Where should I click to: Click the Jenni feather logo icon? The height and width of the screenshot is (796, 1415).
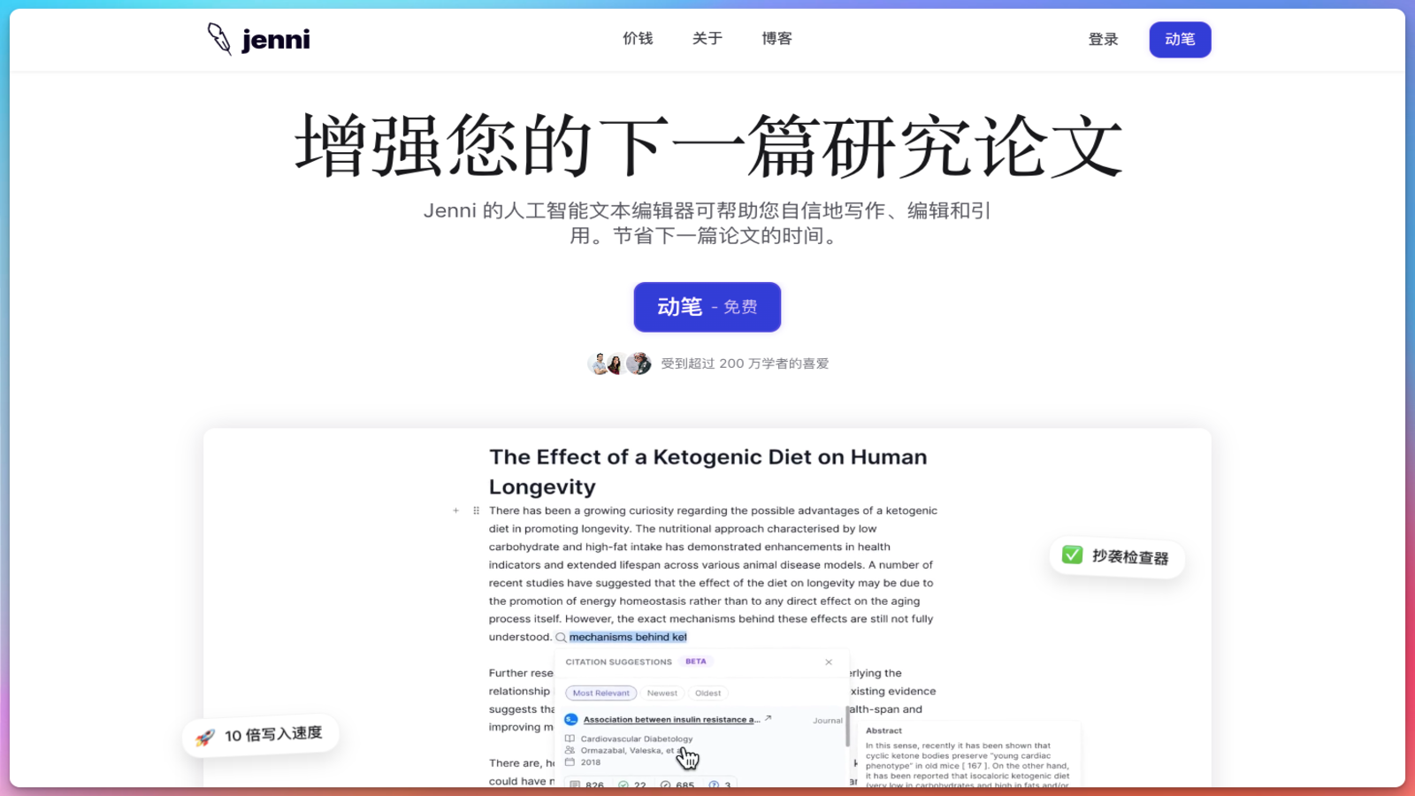pyautogui.click(x=218, y=39)
